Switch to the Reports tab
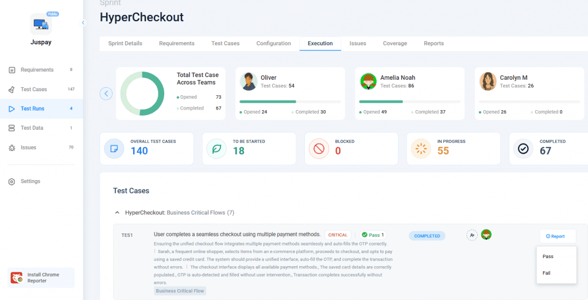 coord(434,44)
